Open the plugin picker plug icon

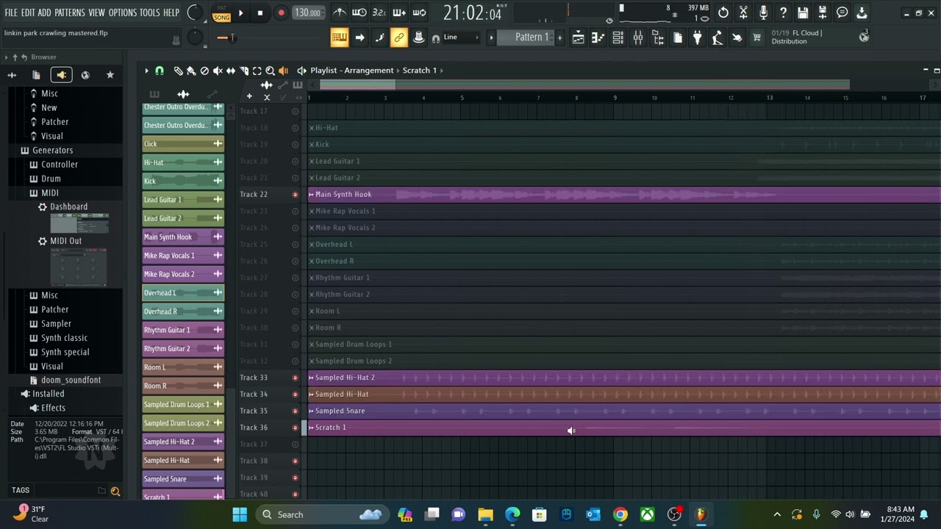pos(697,37)
